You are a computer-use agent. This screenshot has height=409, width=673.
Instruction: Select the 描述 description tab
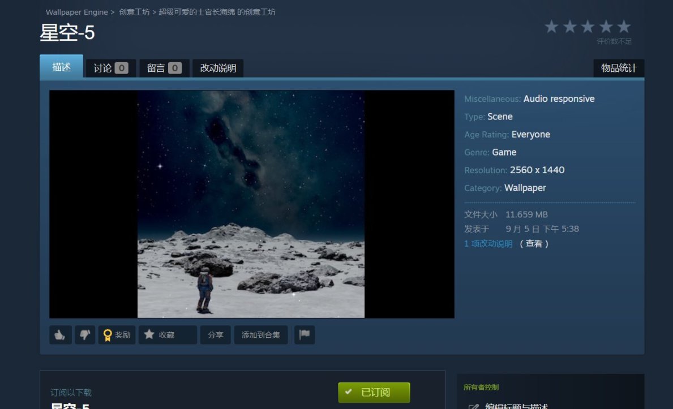click(61, 67)
